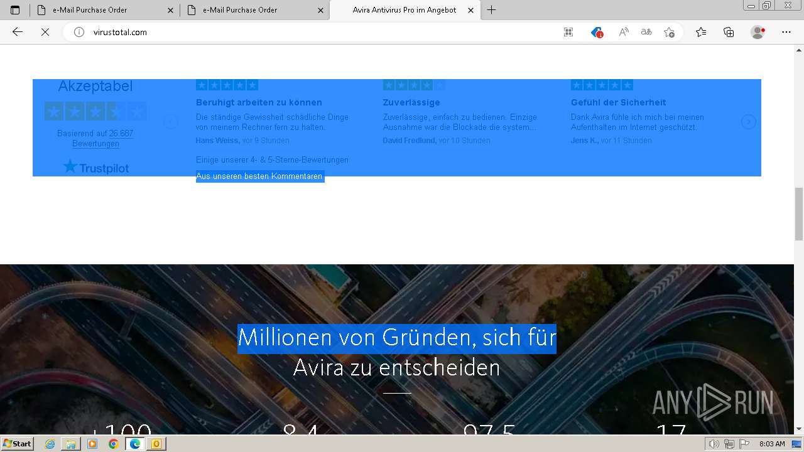
Task: Click 'Aus unseren besten Kommentaren' text
Action: coord(259,176)
